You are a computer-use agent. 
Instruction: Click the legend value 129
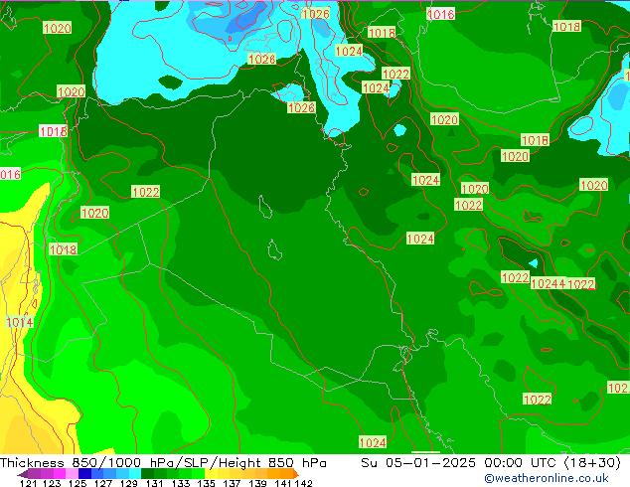tap(128, 483)
